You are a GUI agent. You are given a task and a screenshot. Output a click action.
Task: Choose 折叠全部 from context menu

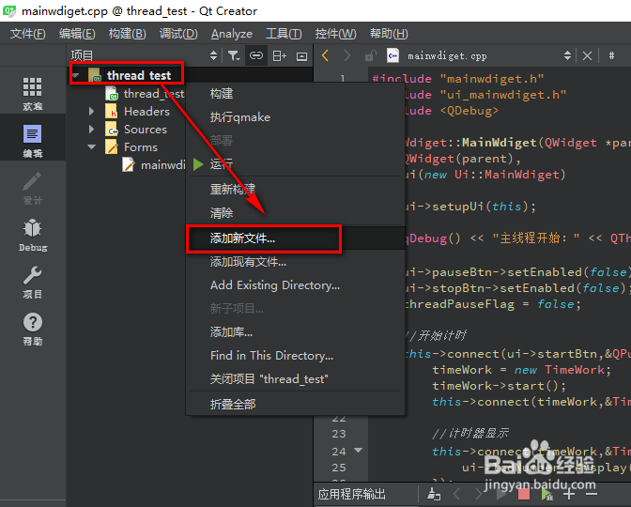pyautogui.click(x=295, y=404)
